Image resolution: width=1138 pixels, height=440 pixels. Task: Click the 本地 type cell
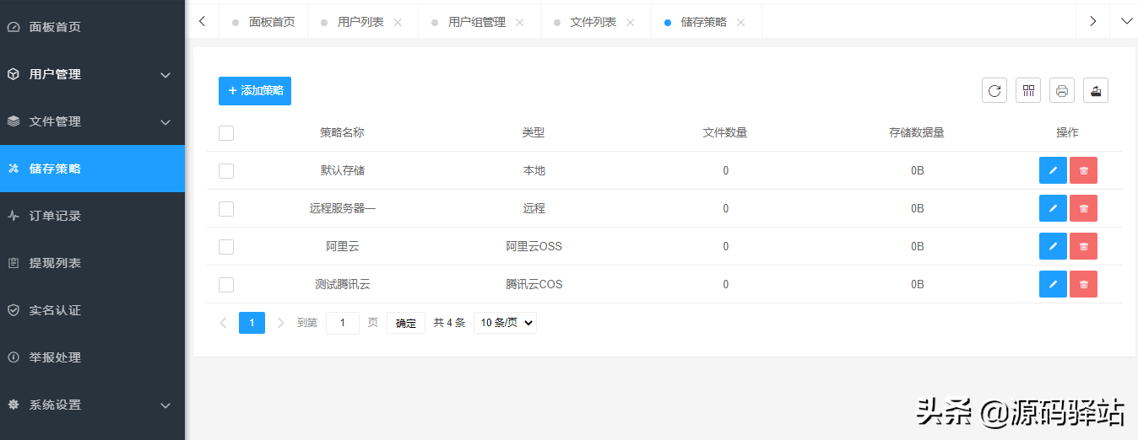(x=534, y=170)
